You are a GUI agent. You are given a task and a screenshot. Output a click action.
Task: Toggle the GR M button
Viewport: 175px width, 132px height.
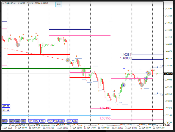point(6,106)
